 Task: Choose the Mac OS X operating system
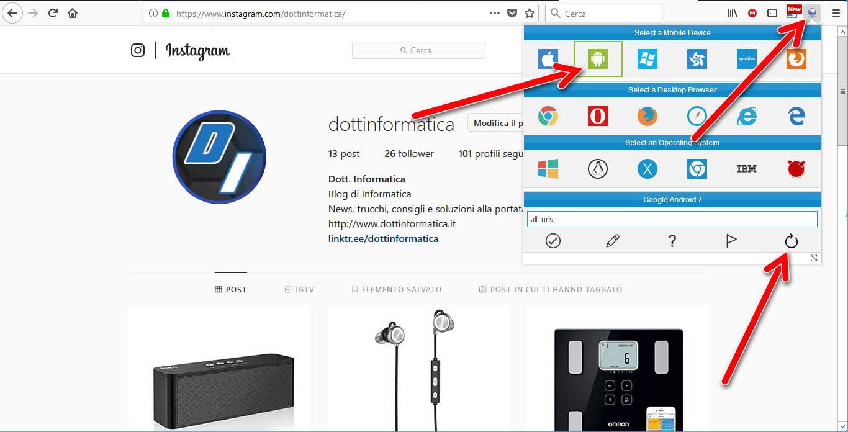[x=647, y=168]
